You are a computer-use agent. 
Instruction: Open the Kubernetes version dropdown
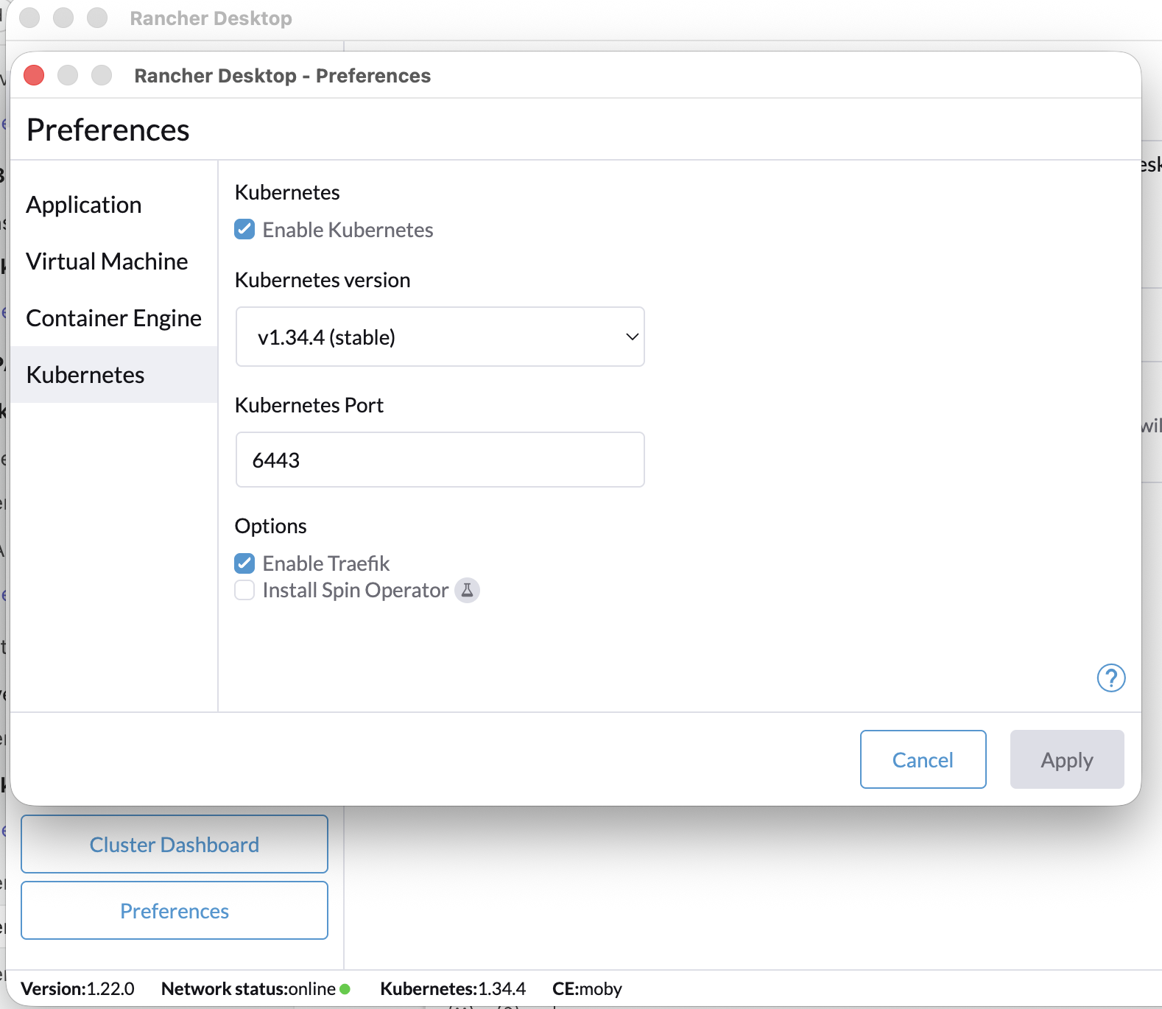click(x=440, y=337)
